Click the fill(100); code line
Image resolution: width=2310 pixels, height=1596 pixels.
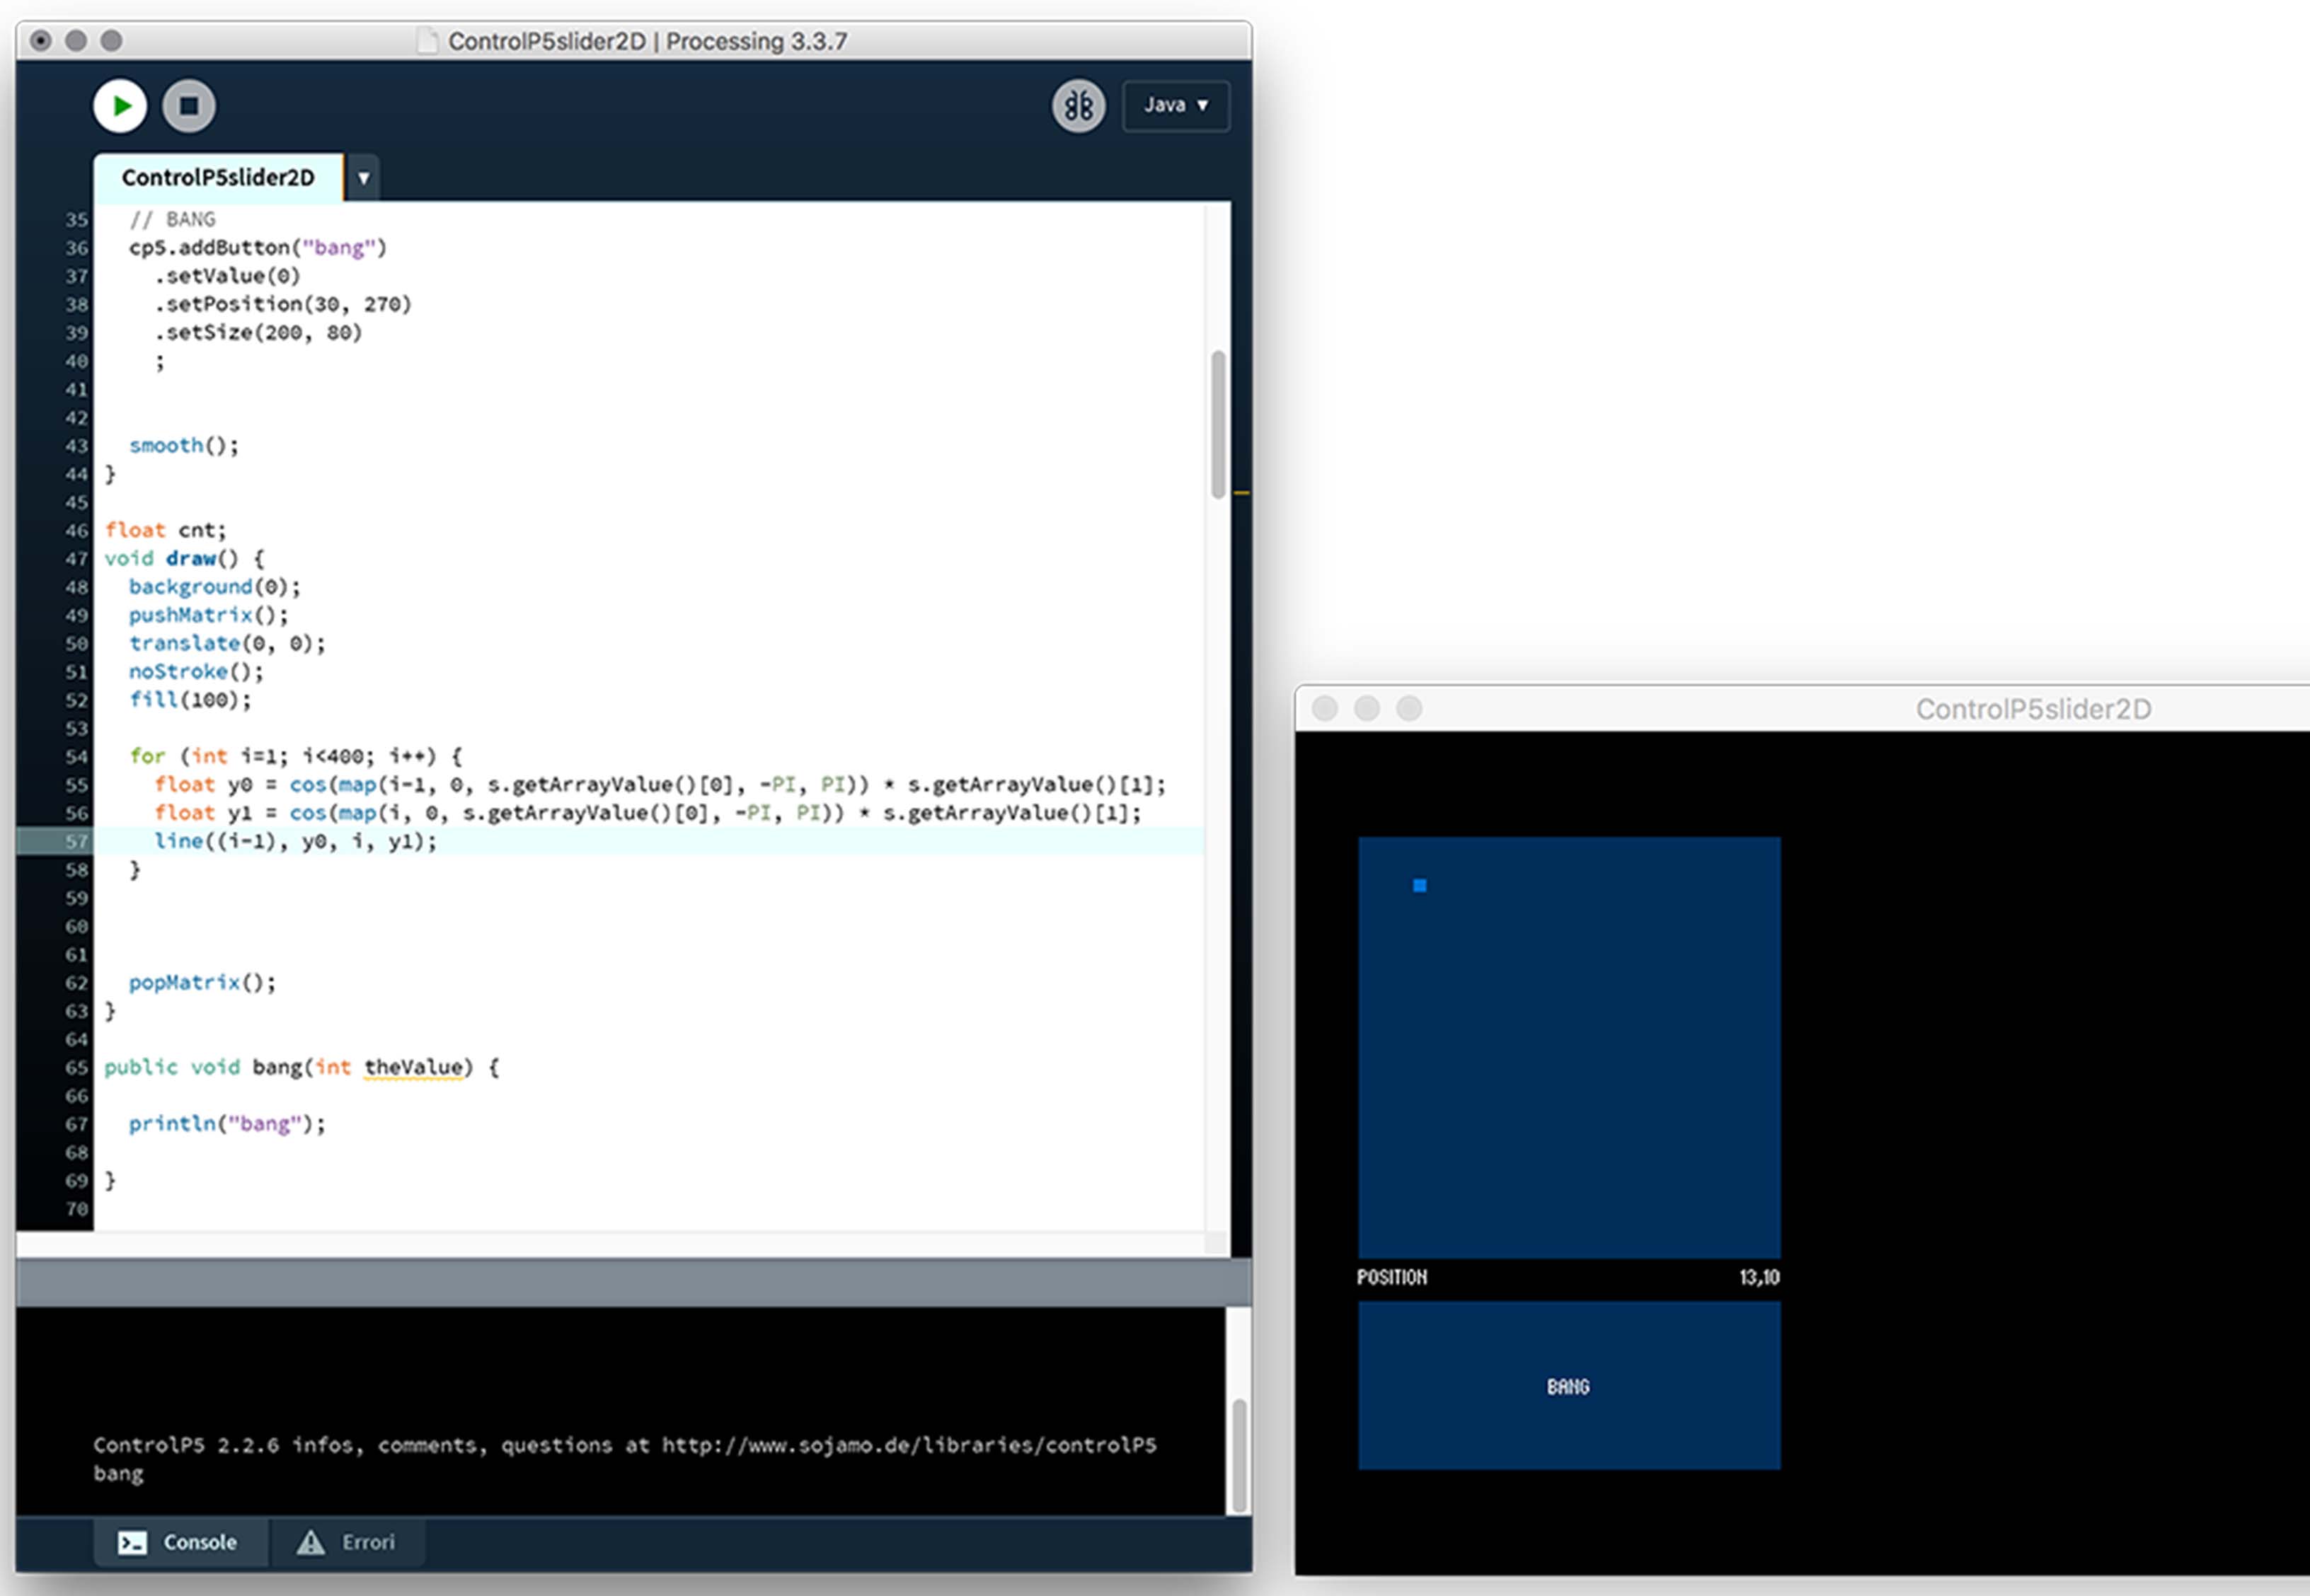point(190,699)
